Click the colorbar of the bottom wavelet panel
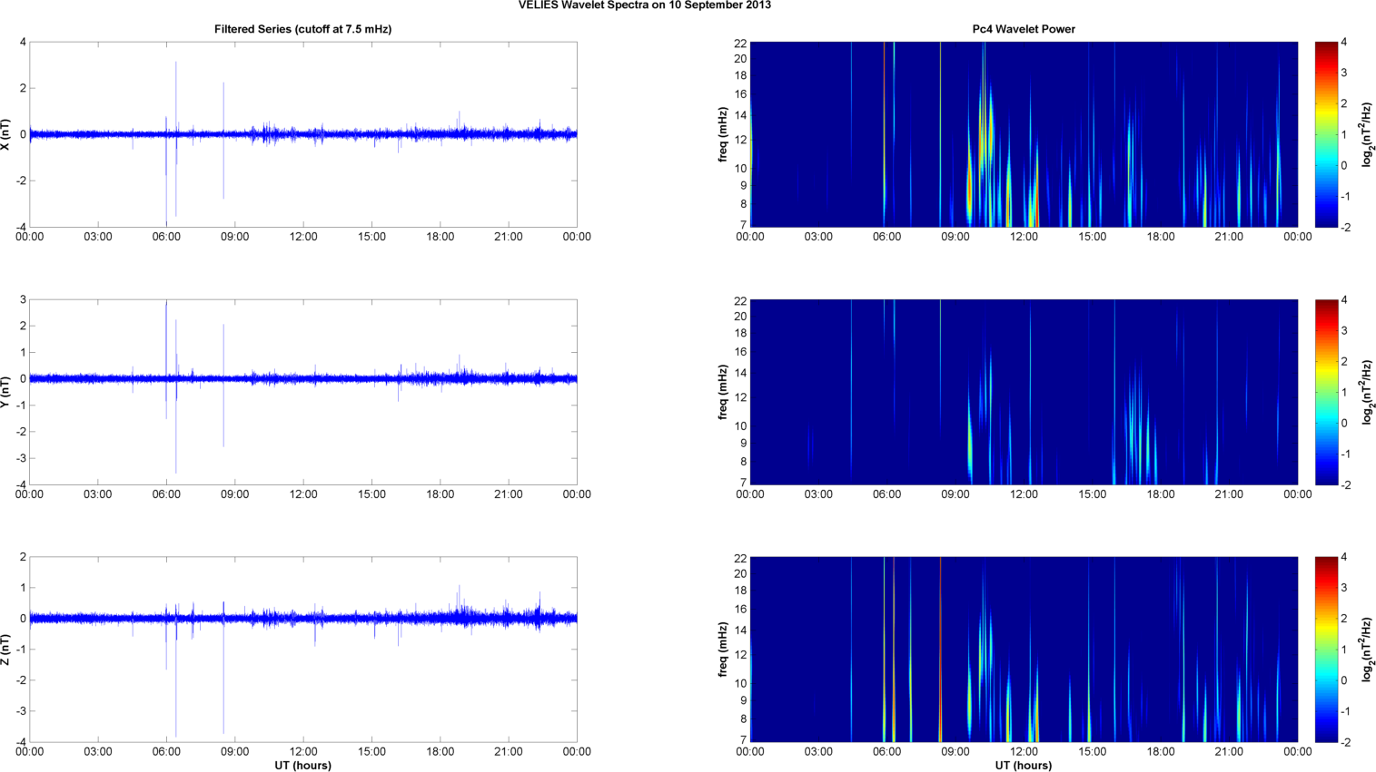 pos(1326,650)
